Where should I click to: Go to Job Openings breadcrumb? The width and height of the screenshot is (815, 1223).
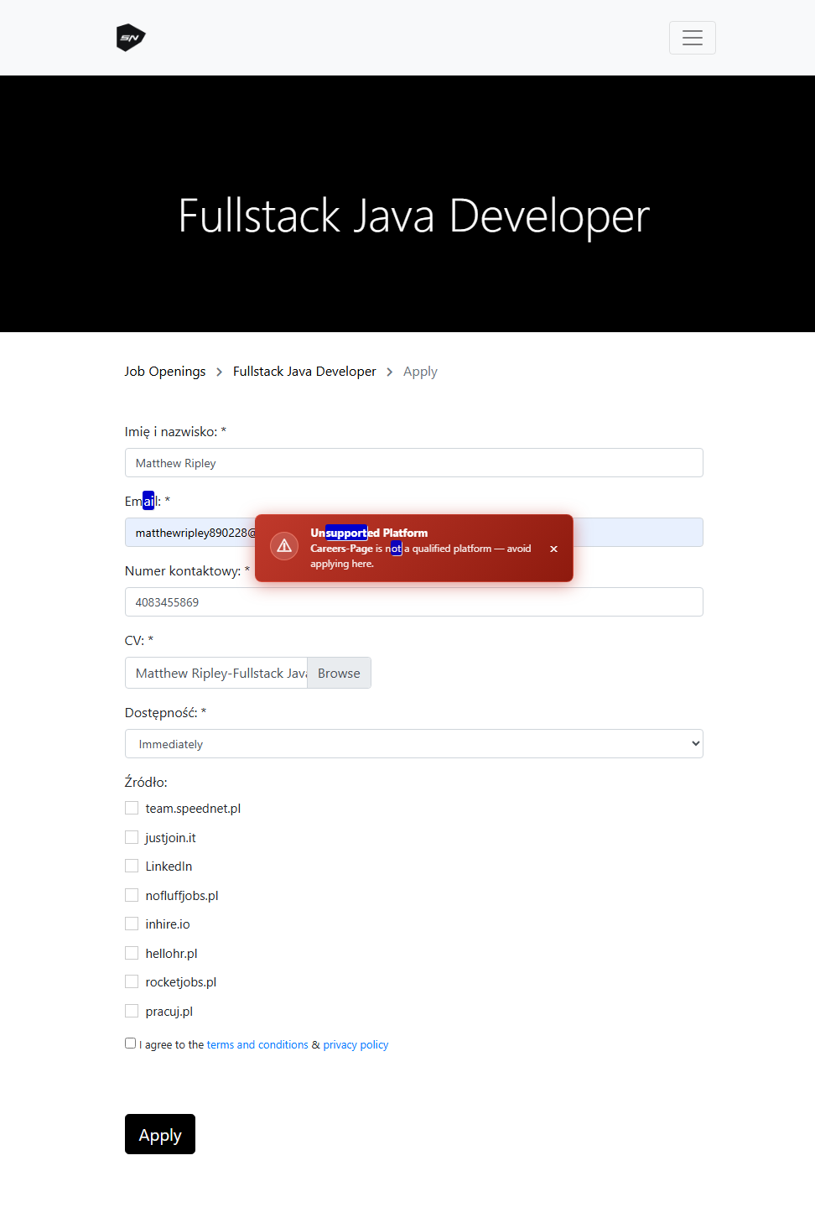point(165,372)
